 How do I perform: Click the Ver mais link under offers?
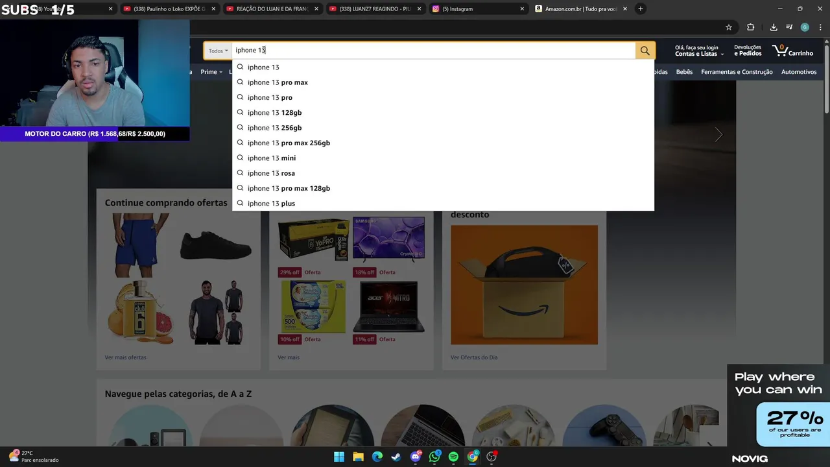click(x=289, y=357)
